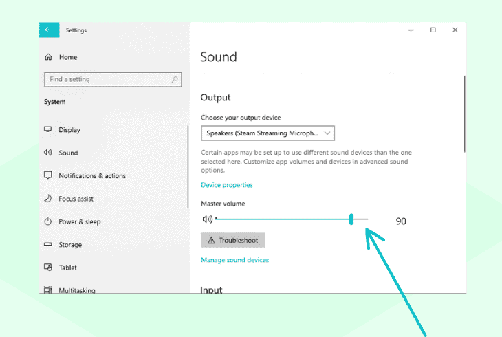Click the volume value 90
This screenshot has height=337, width=502.
[x=401, y=221]
